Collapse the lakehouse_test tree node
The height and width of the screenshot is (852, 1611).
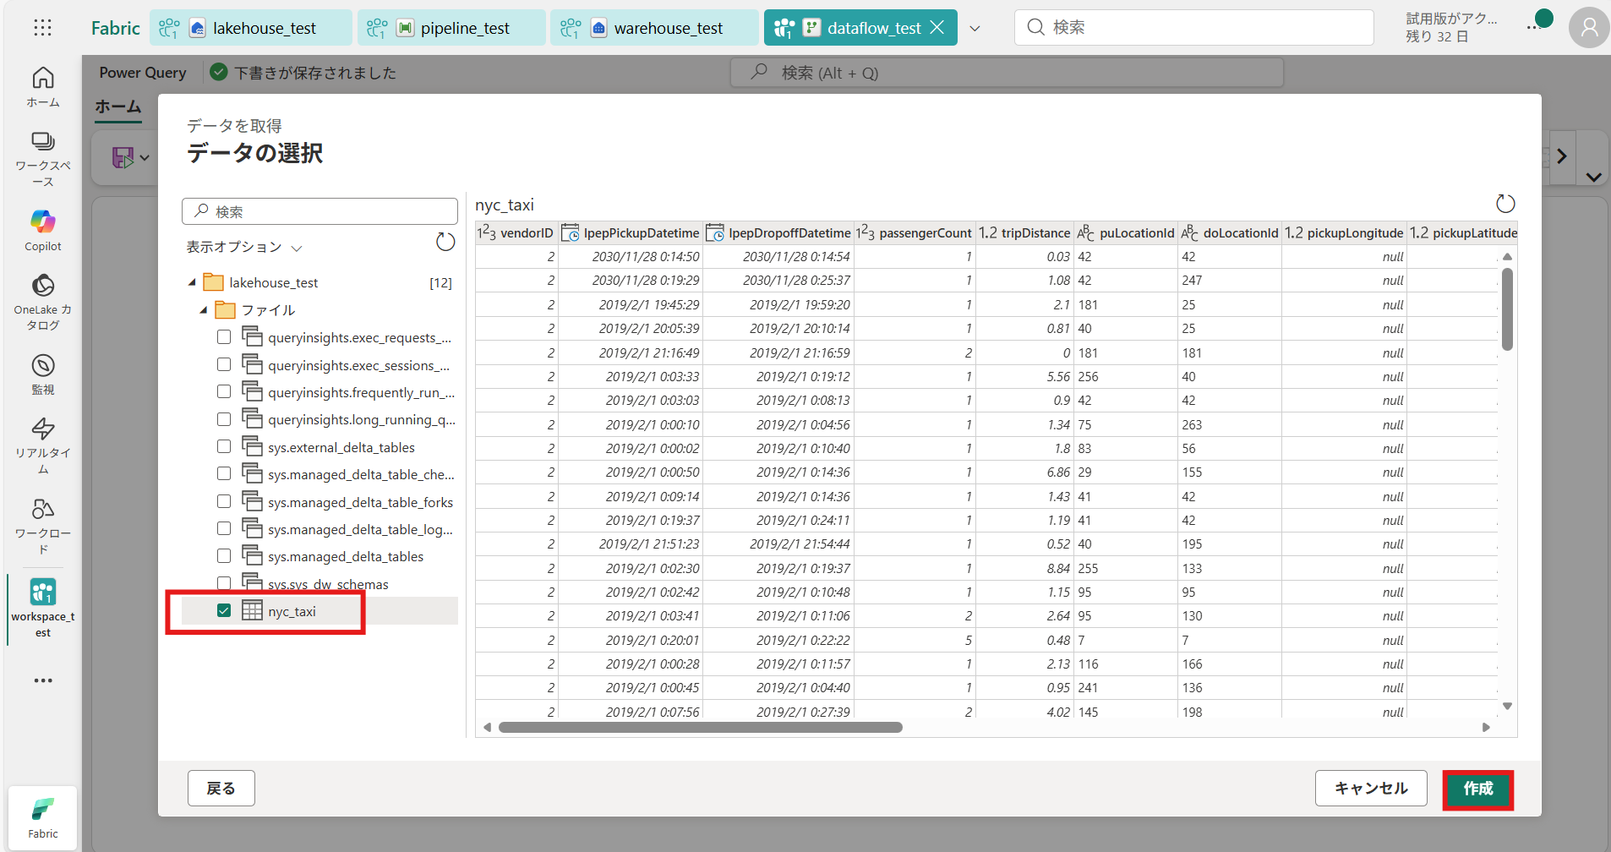(192, 282)
